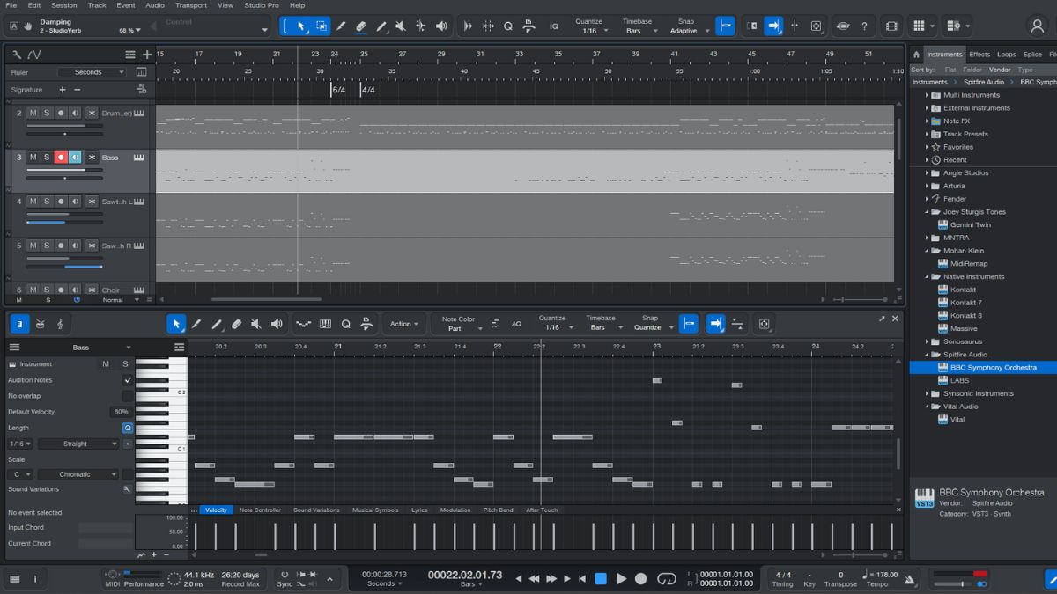Screen dimensions: 1057x594
Task: Enable the No overlap checkbox
Action: 128,395
